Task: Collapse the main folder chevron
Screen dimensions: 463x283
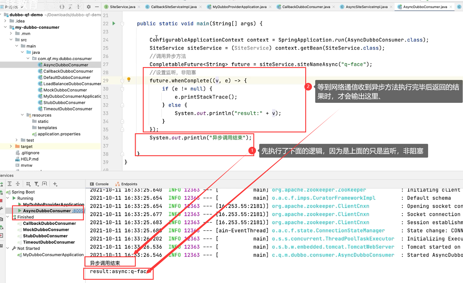Action: tap(17, 46)
